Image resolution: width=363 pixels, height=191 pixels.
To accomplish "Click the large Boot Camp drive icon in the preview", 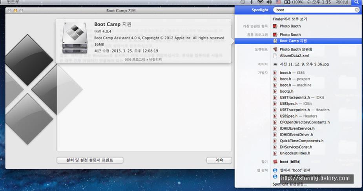I will coord(75,38).
